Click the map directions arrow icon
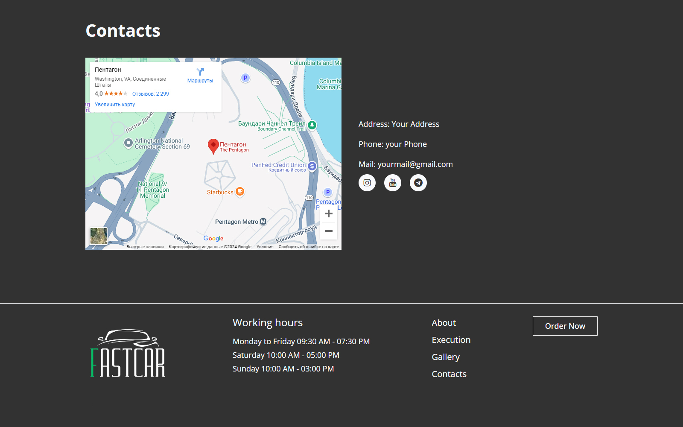683x427 pixels. point(200,72)
